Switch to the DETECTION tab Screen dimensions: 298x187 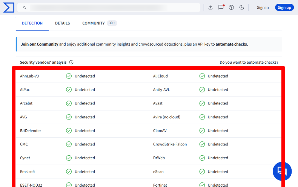click(32, 23)
